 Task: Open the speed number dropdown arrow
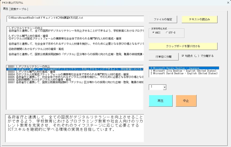[164, 87]
